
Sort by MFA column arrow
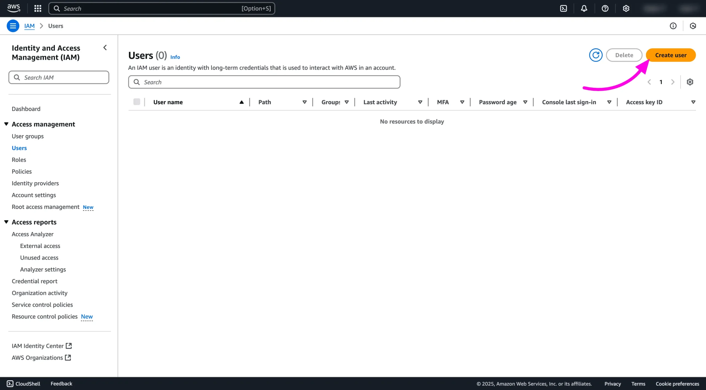(462, 102)
